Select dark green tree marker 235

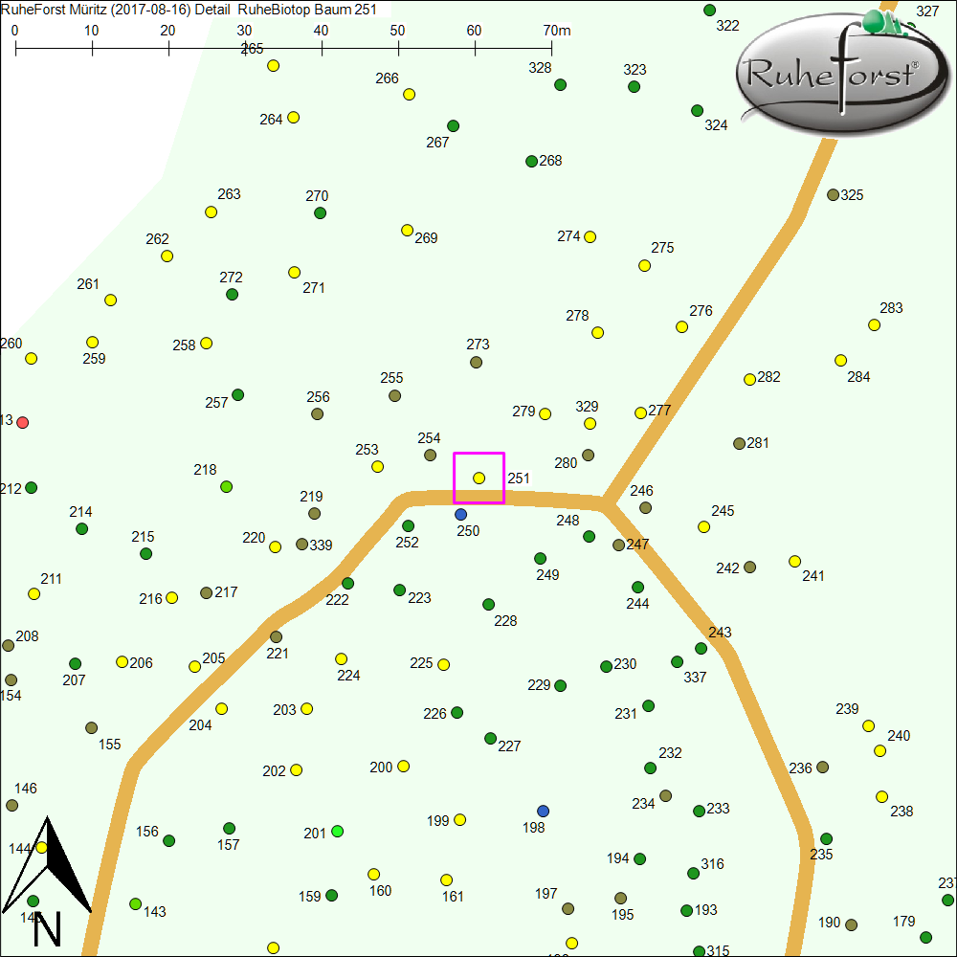click(826, 838)
